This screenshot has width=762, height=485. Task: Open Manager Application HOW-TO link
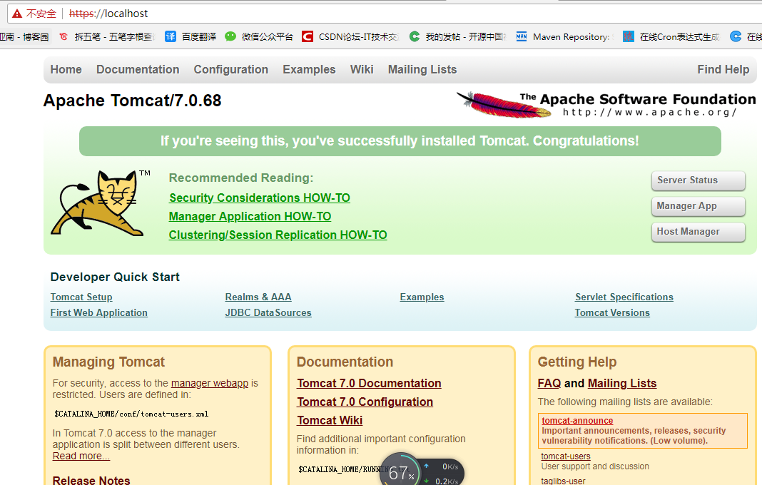click(250, 216)
